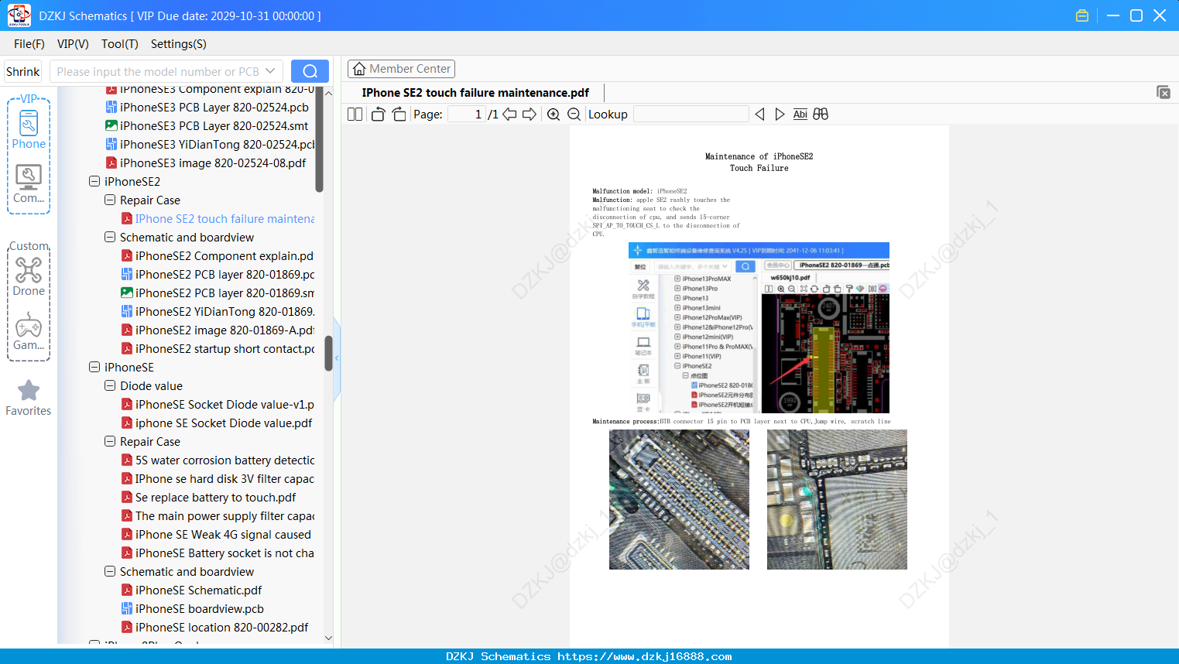
Task: Click the Lookup text field
Action: 691,115
